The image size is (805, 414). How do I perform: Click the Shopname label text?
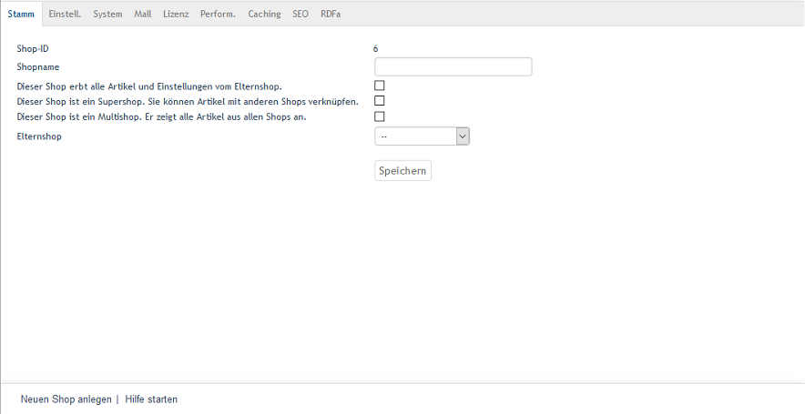(38, 66)
